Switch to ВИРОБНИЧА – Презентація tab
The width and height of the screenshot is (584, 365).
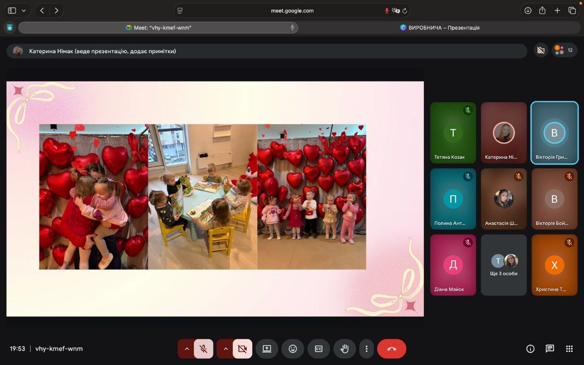440,28
